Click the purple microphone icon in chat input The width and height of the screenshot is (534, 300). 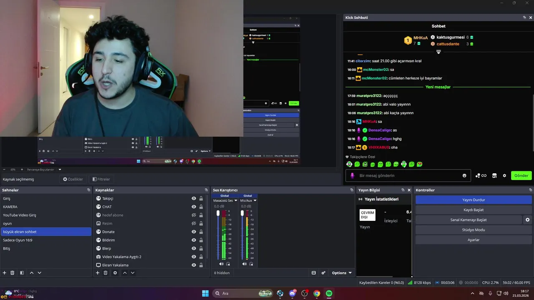point(352,175)
